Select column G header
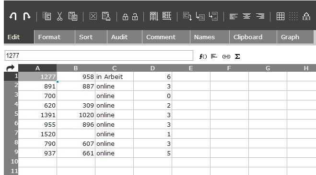 tap(268, 68)
